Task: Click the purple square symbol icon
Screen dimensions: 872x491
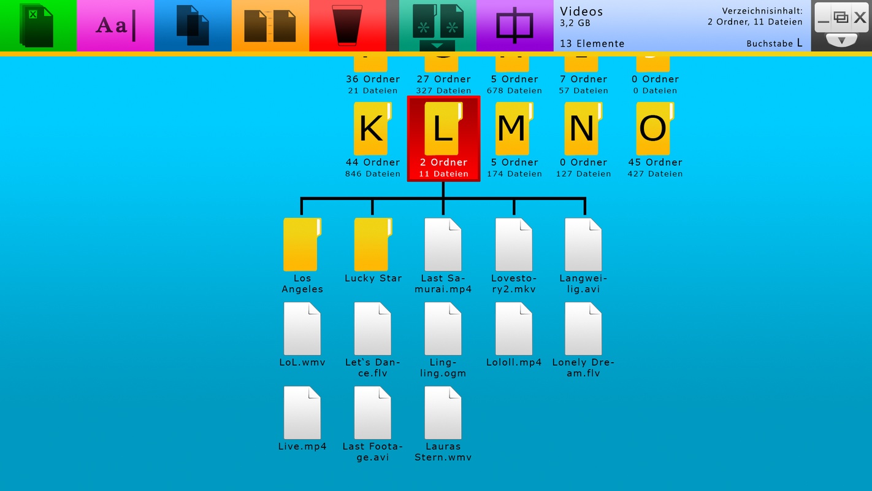Action: coord(514,26)
